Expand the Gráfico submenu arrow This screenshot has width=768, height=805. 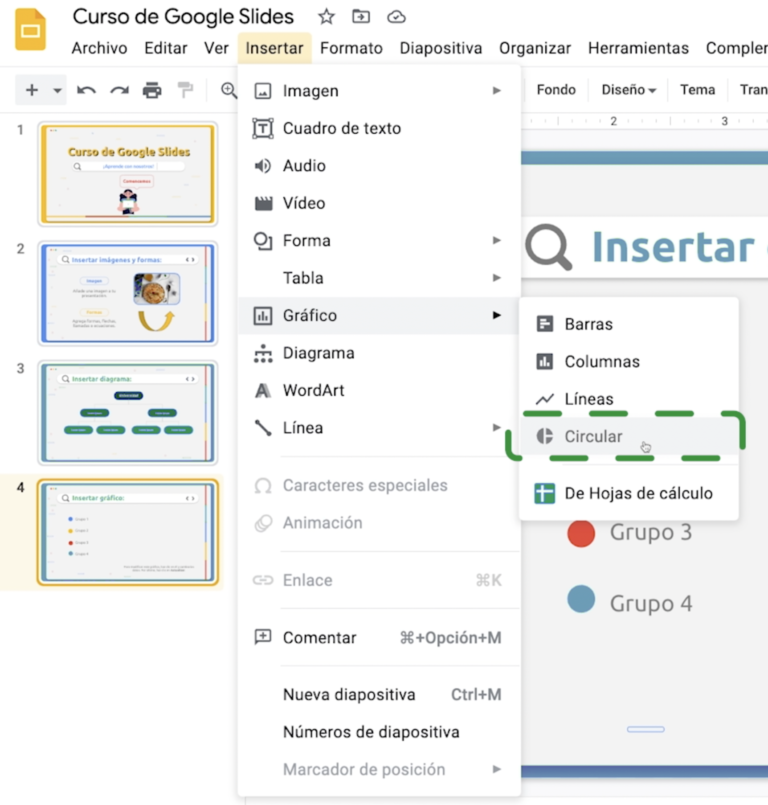point(496,315)
